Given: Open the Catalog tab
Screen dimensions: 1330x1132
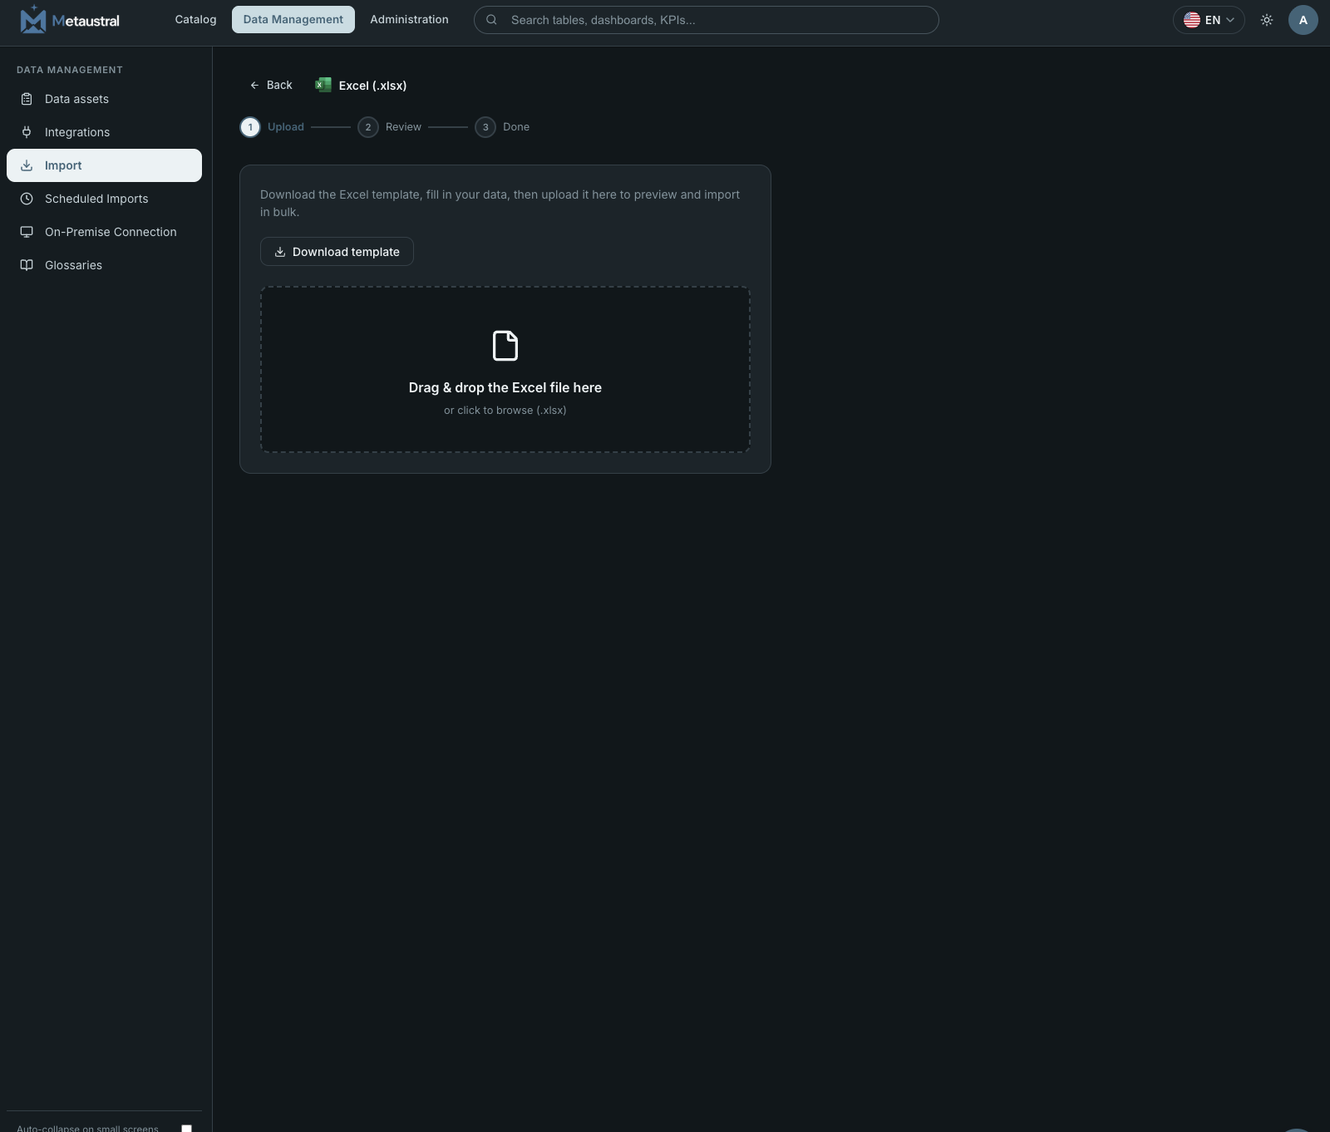Looking at the screenshot, I should 195,19.
